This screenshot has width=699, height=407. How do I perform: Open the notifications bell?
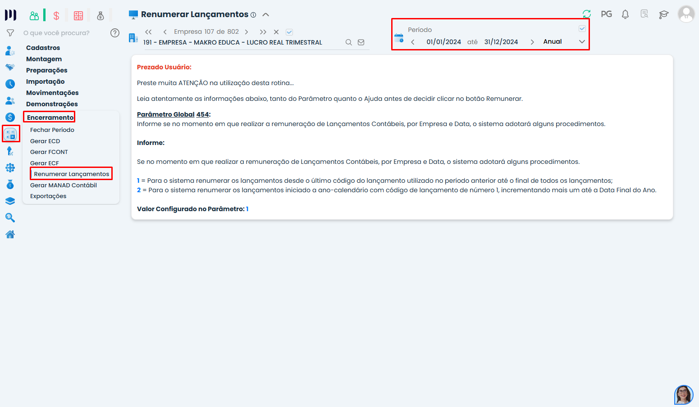(x=625, y=14)
